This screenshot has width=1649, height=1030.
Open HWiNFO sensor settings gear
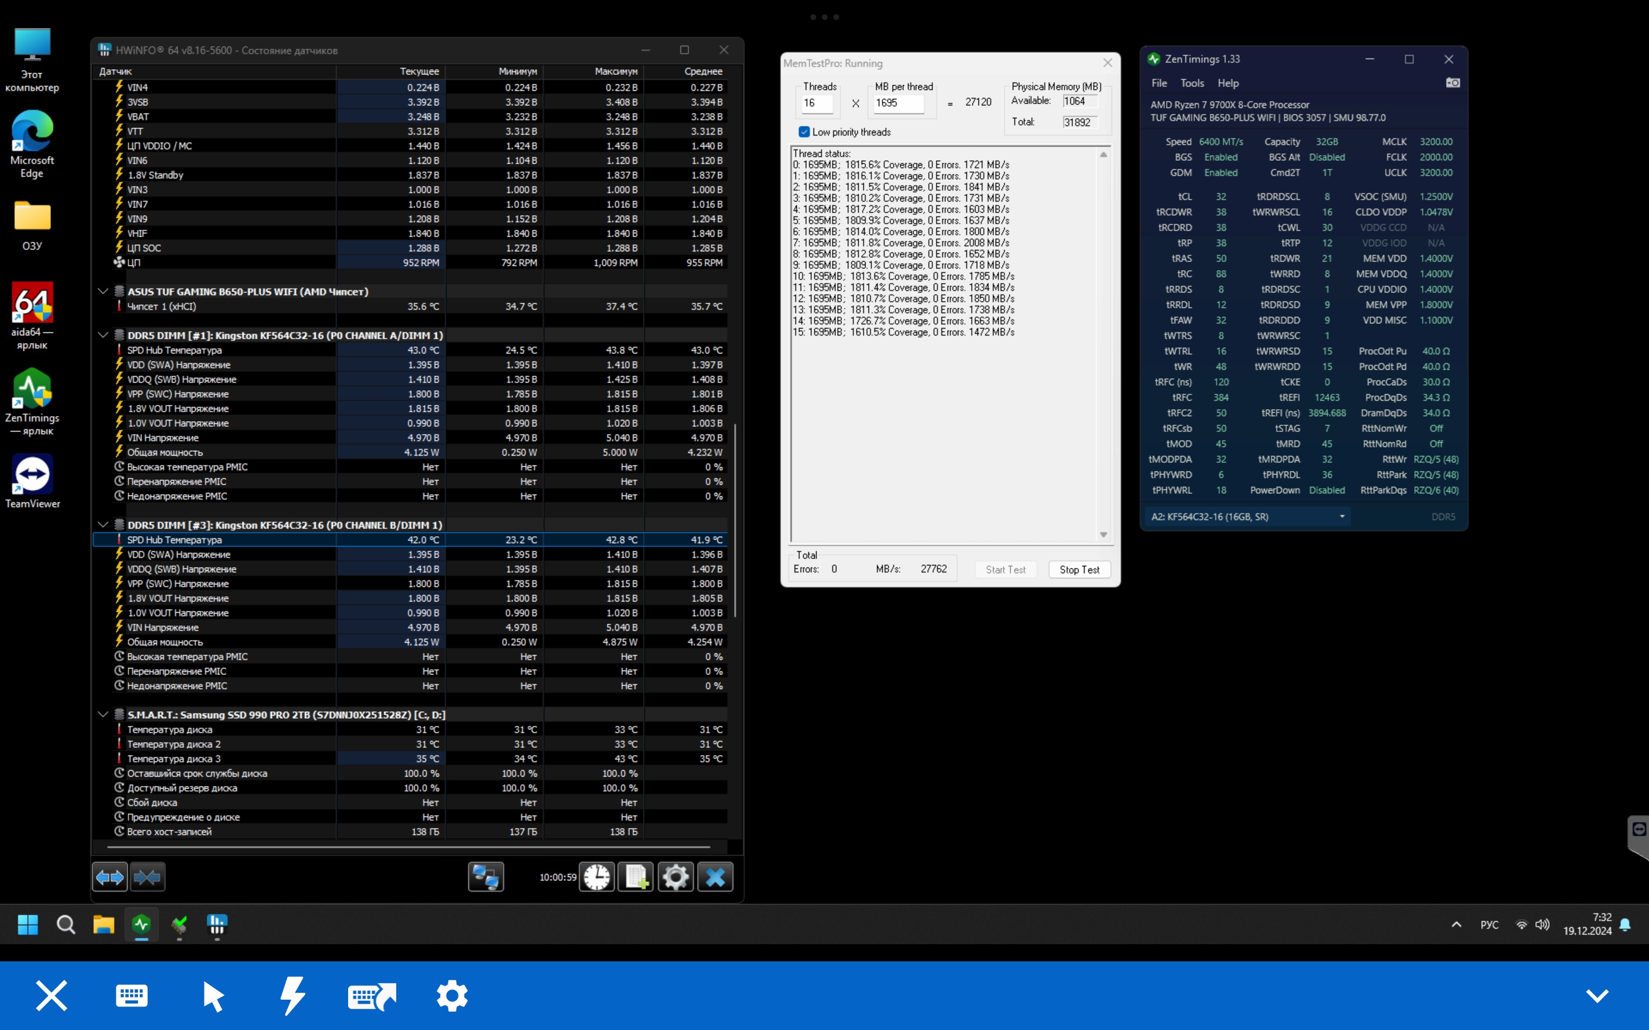[x=675, y=877]
